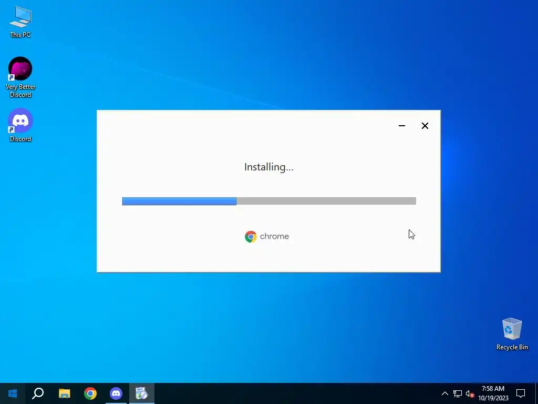Open the network status tray icon
538x404 pixels.
(x=458, y=393)
